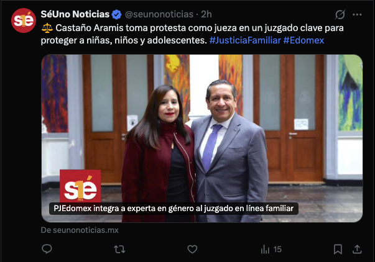The height and width of the screenshot is (262, 375).
Task: Like the post with heart icon
Action: point(192,250)
